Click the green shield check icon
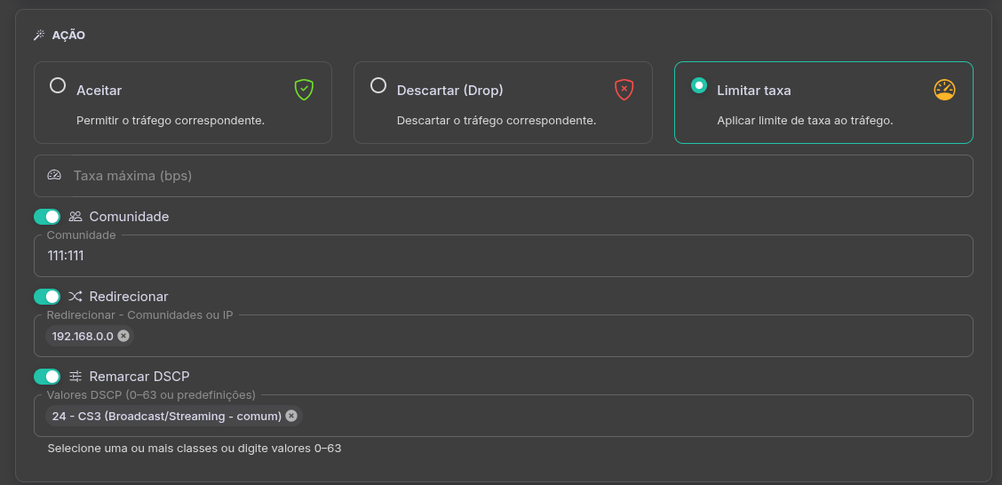The image size is (1002, 485). (x=305, y=90)
